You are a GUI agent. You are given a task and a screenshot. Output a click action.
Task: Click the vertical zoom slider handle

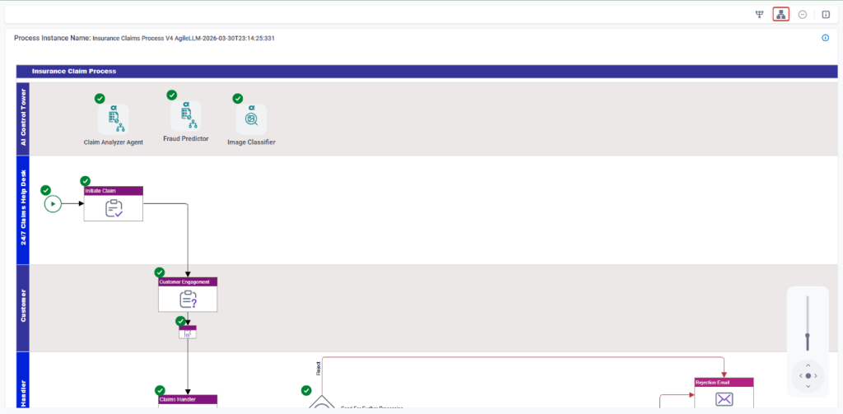tap(808, 337)
